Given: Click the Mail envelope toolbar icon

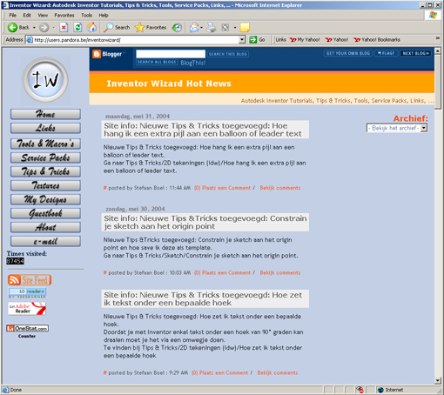Looking at the screenshot, I should pos(194,28).
